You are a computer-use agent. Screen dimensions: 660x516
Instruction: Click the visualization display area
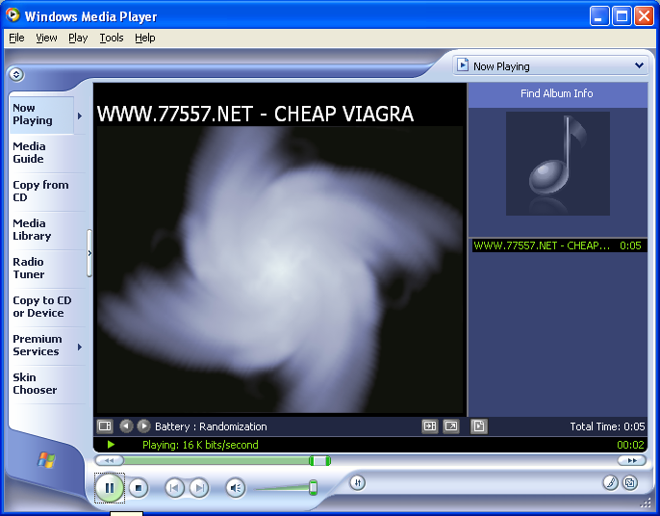click(x=280, y=270)
